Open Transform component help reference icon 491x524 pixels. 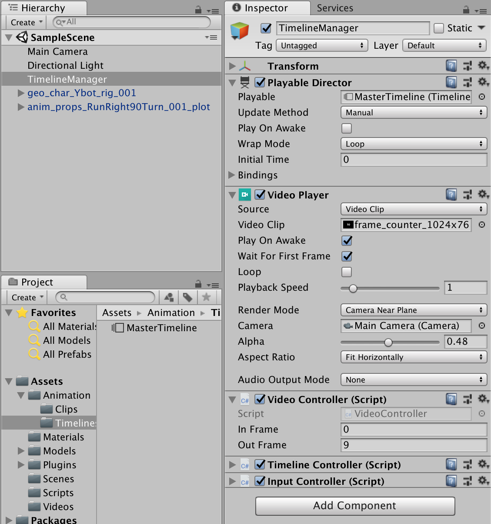click(451, 66)
